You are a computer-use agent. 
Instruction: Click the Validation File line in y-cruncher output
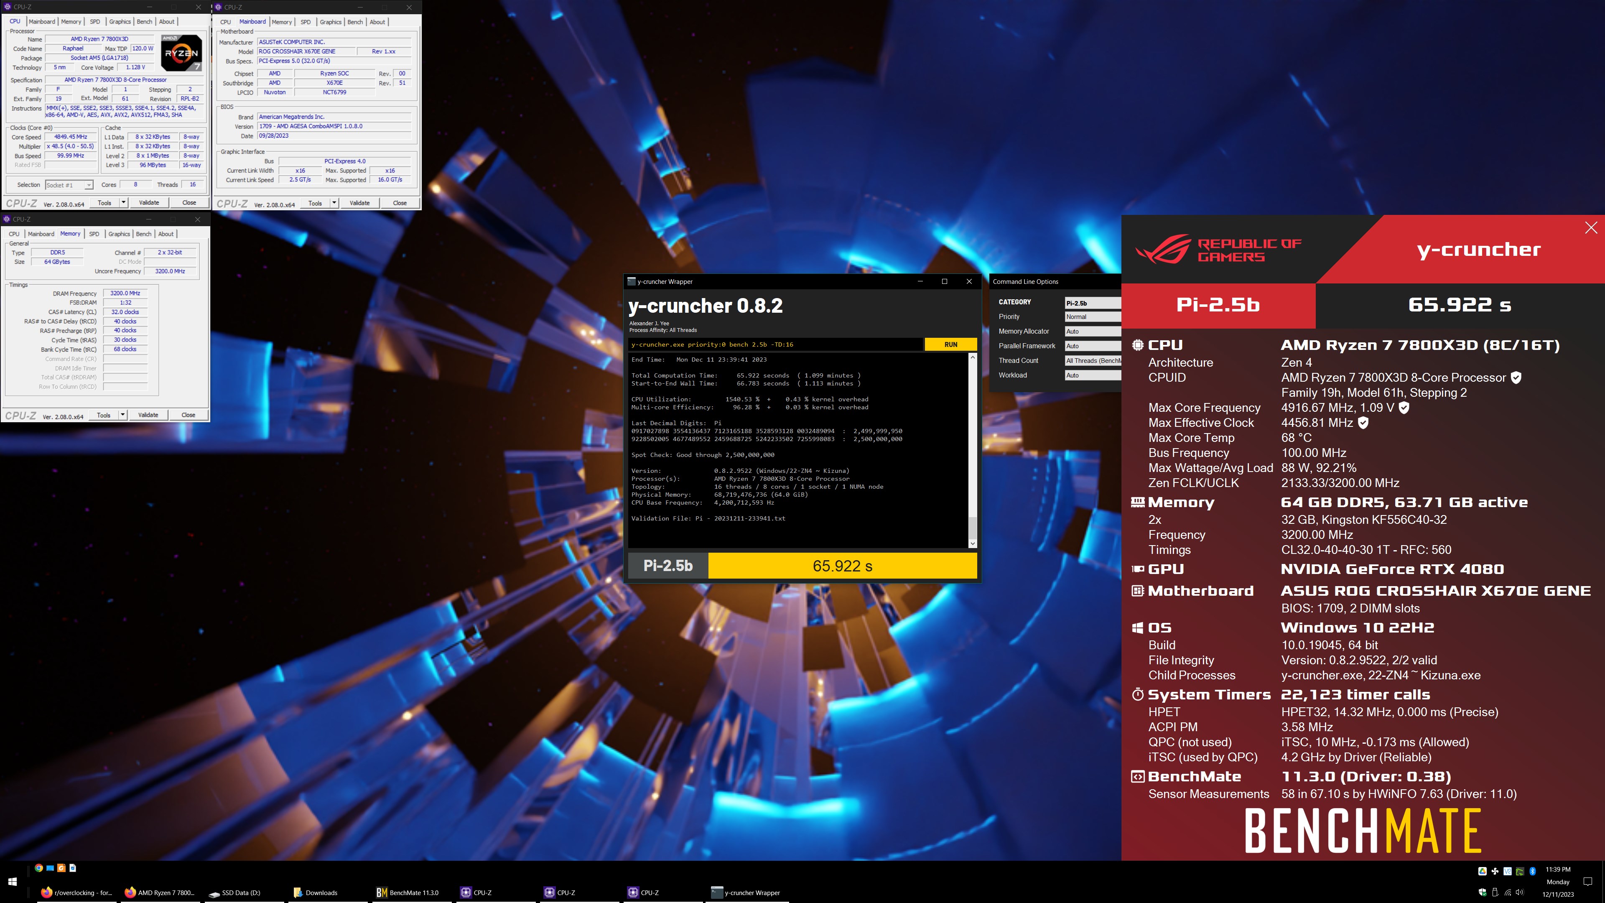tap(708, 518)
